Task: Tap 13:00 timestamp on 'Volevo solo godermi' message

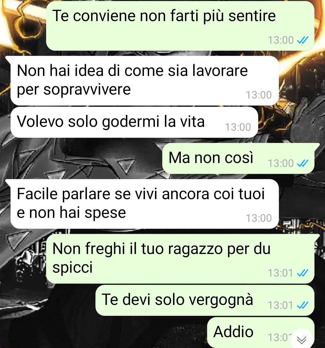Action: [x=238, y=127]
